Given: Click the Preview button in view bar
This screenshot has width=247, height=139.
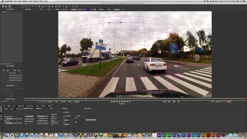Looking at the screenshot, I should (117, 10).
